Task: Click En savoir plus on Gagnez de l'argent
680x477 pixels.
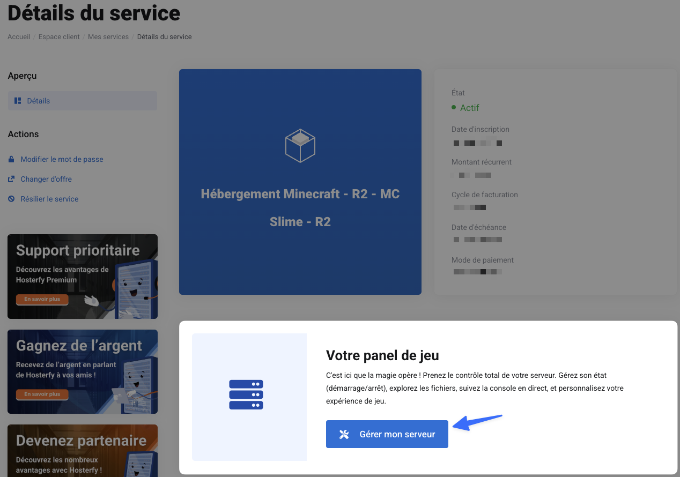Action: click(42, 394)
